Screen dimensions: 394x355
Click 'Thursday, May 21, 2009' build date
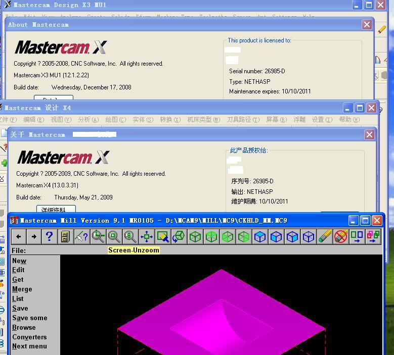tap(83, 197)
